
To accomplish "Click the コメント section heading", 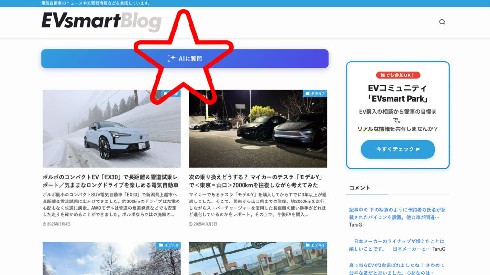I will click(360, 188).
